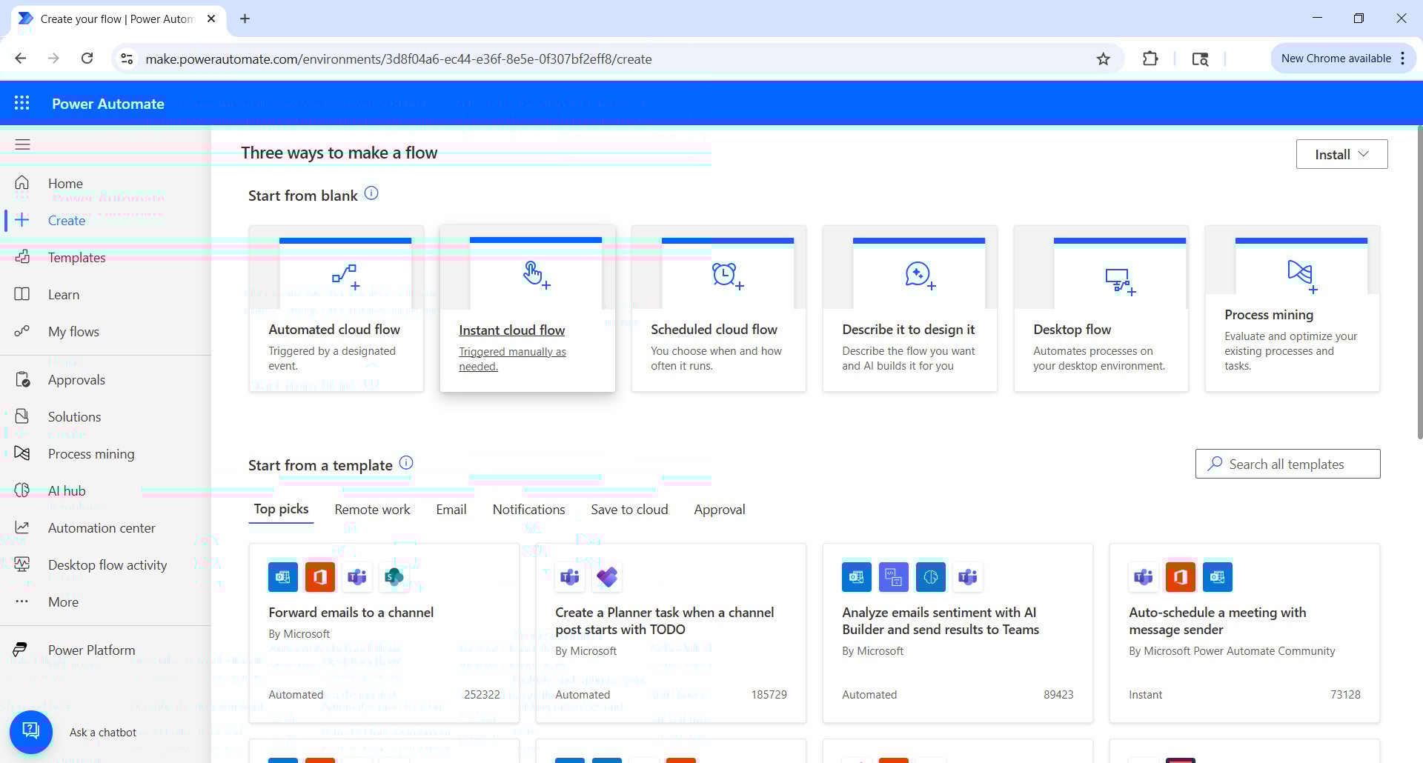Click the browser address bar URL
Viewport: 1423px width, 763px height.
399,59
